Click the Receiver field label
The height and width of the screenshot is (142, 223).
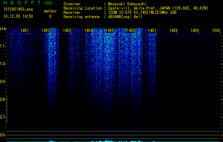(72, 12)
